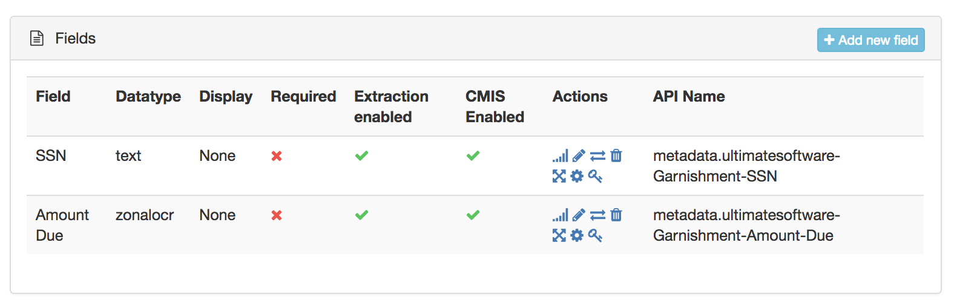Delete Amount Due field via trash icon
This screenshot has width=954, height=300.
(x=616, y=215)
